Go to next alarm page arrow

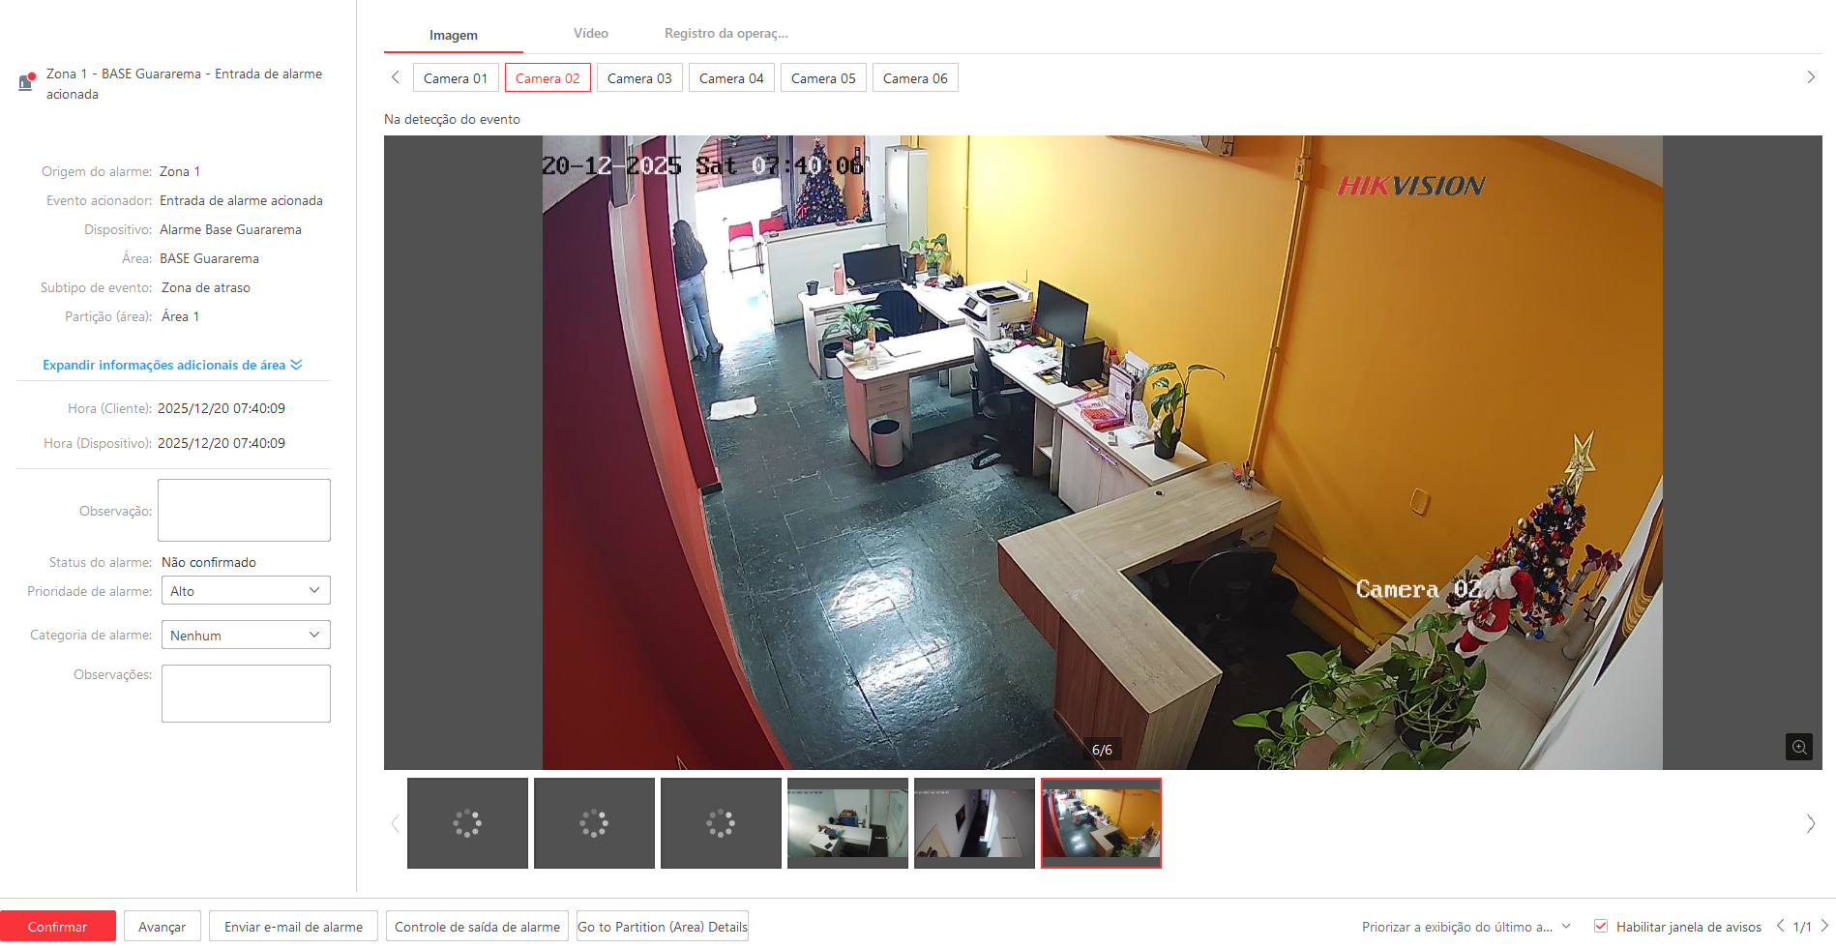point(1824,926)
